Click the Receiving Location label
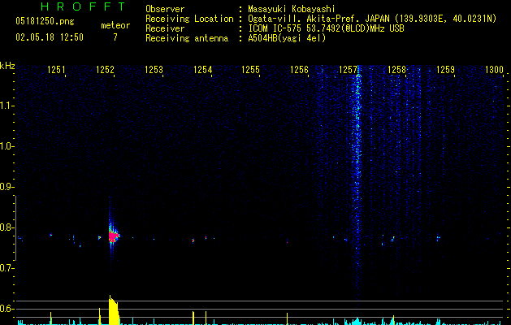 189,19
